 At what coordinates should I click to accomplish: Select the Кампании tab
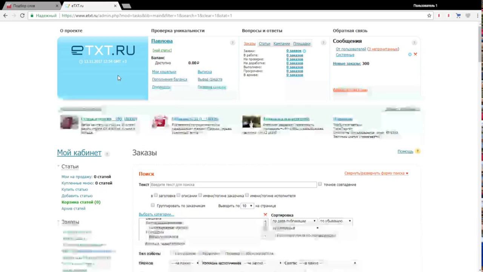281,44
